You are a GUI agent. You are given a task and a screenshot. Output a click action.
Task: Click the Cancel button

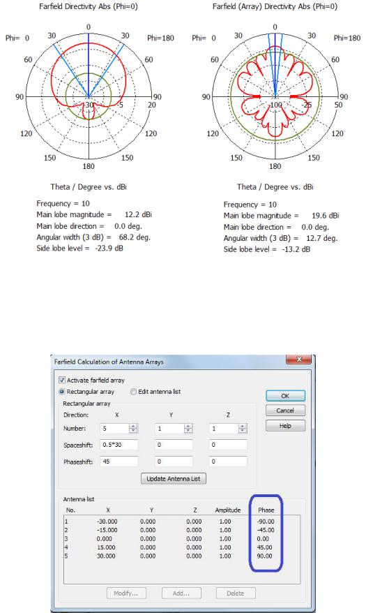point(285,411)
